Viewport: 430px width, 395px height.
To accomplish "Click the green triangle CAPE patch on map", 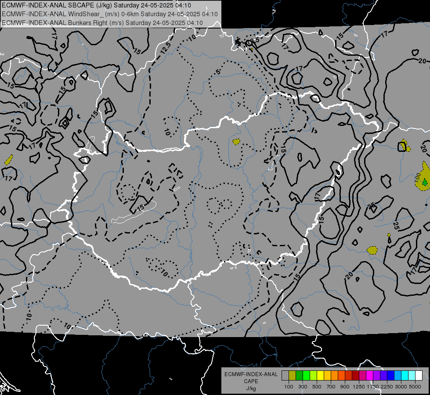I will click(x=425, y=182).
